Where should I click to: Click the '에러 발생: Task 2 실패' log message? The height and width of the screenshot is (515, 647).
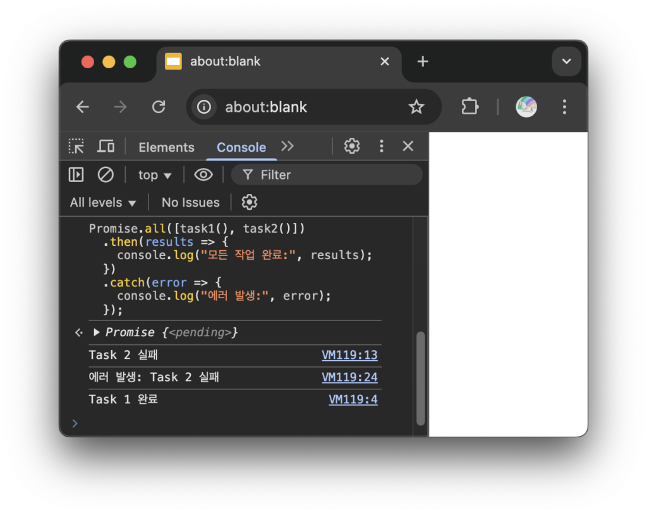point(154,377)
